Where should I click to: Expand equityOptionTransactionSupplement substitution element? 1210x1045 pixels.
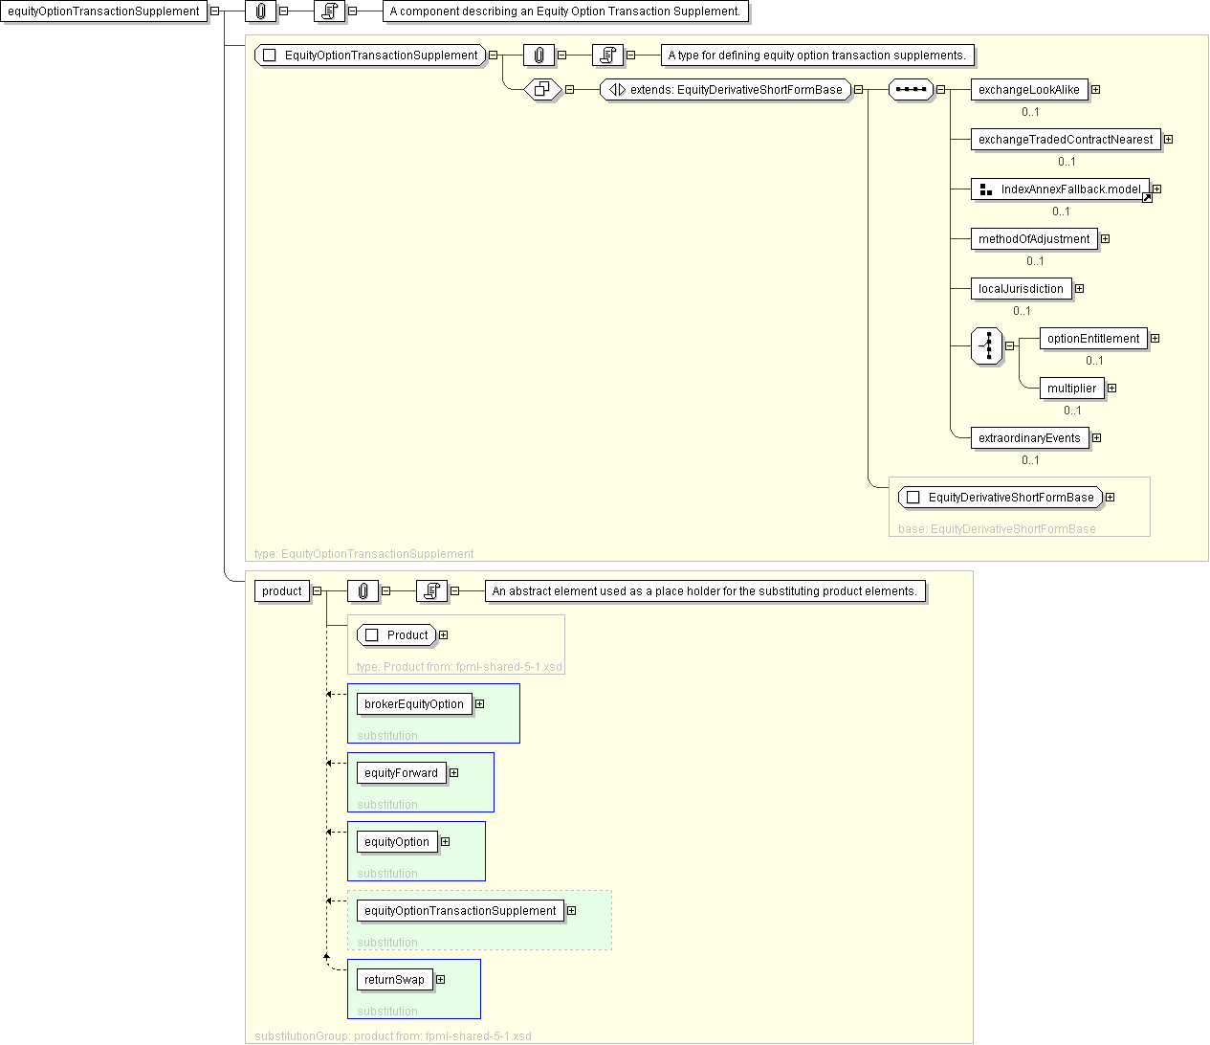point(571,911)
